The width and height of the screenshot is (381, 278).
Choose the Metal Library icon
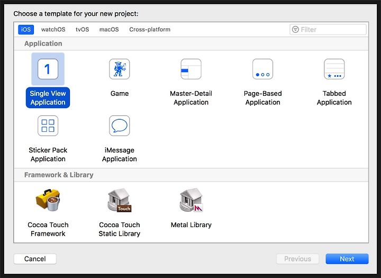pyautogui.click(x=191, y=200)
